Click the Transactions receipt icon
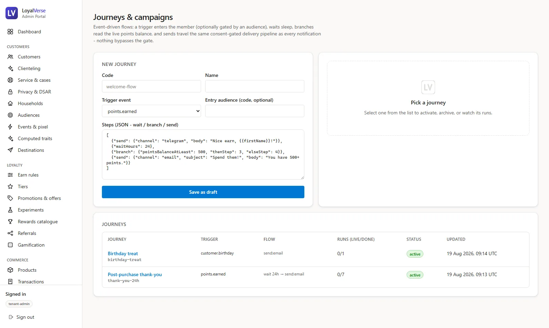The height and width of the screenshot is (328, 549). 10,282
